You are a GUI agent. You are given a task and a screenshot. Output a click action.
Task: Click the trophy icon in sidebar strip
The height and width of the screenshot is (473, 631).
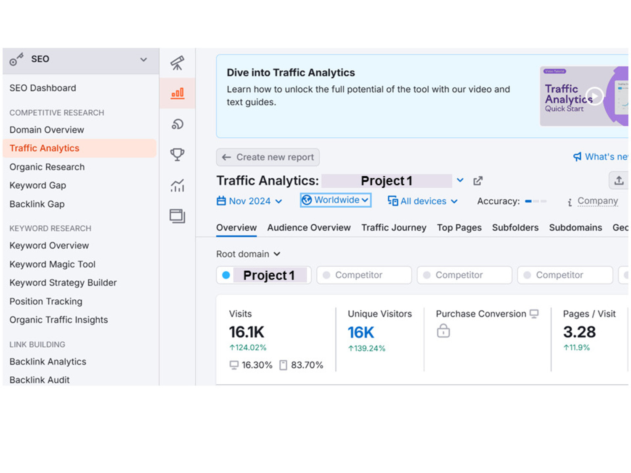click(x=177, y=154)
